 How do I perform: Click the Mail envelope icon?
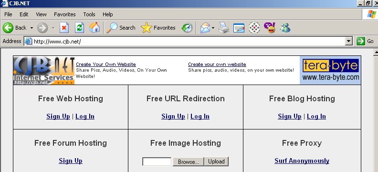click(x=205, y=28)
